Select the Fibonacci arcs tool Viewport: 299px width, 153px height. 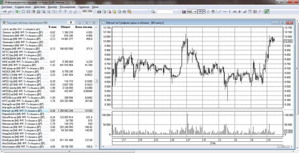click(x=235, y=12)
